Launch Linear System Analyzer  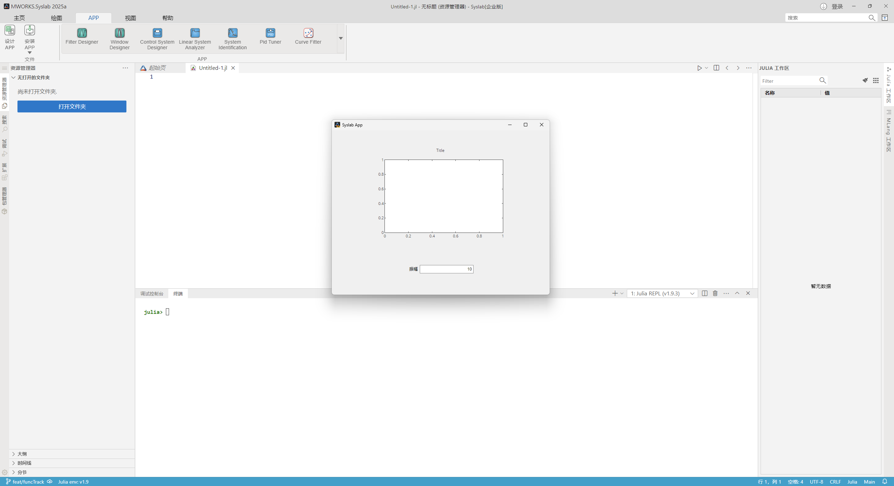(195, 38)
